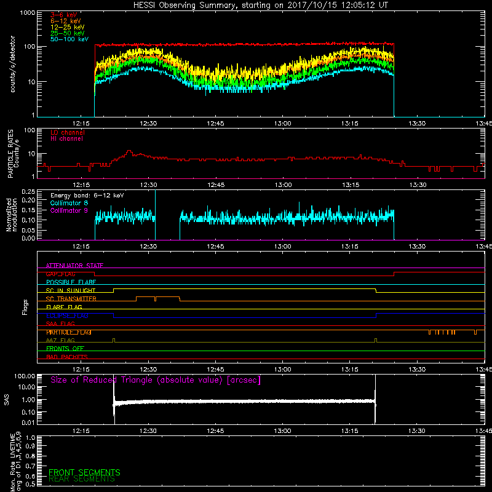This screenshot has width=492, height=492.
Task: Click the POSSIBLE_FLARE flag label
Action: (71, 282)
